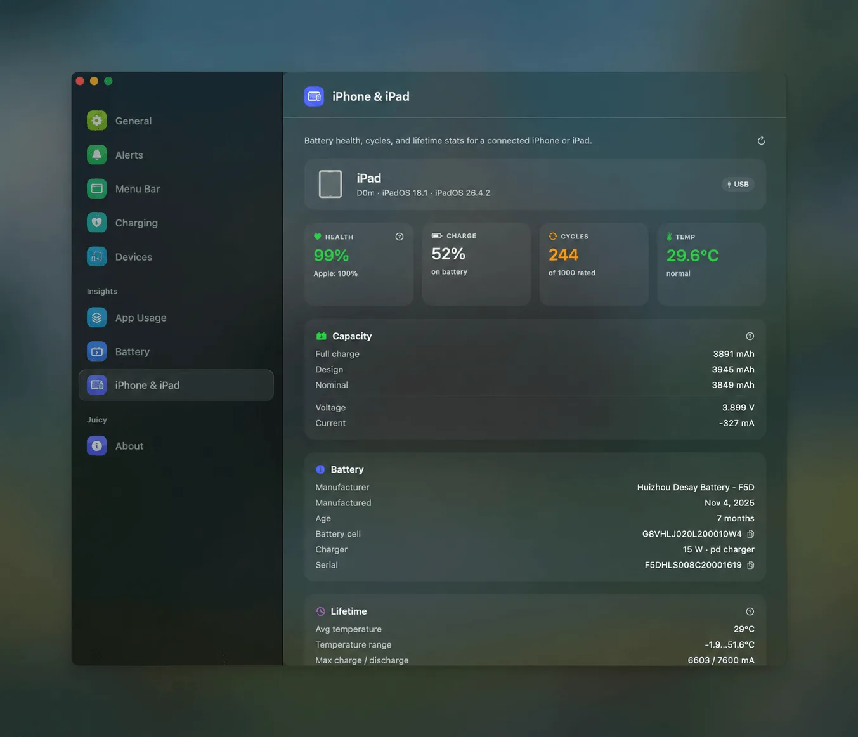Copy the battery Serial number

751,565
